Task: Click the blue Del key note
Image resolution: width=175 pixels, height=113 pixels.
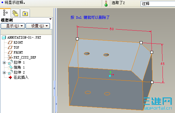Action: coord(90,17)
